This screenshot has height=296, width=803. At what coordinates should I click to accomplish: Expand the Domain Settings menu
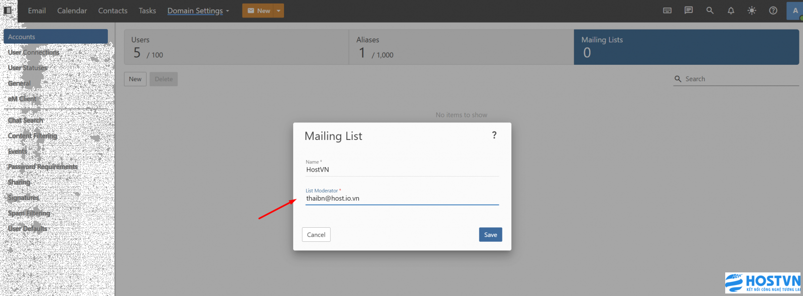pyautogui.click(x=198, y=11)
